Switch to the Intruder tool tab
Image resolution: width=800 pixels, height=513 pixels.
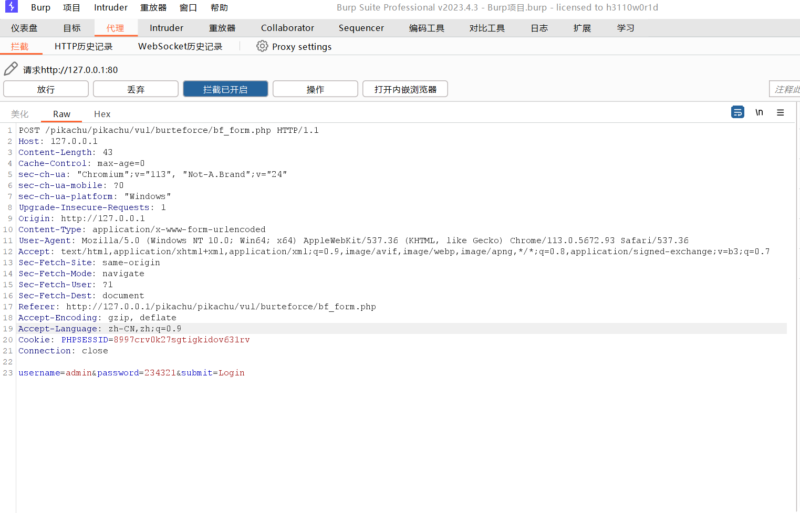pyautogui.click(x=167, y=28)
